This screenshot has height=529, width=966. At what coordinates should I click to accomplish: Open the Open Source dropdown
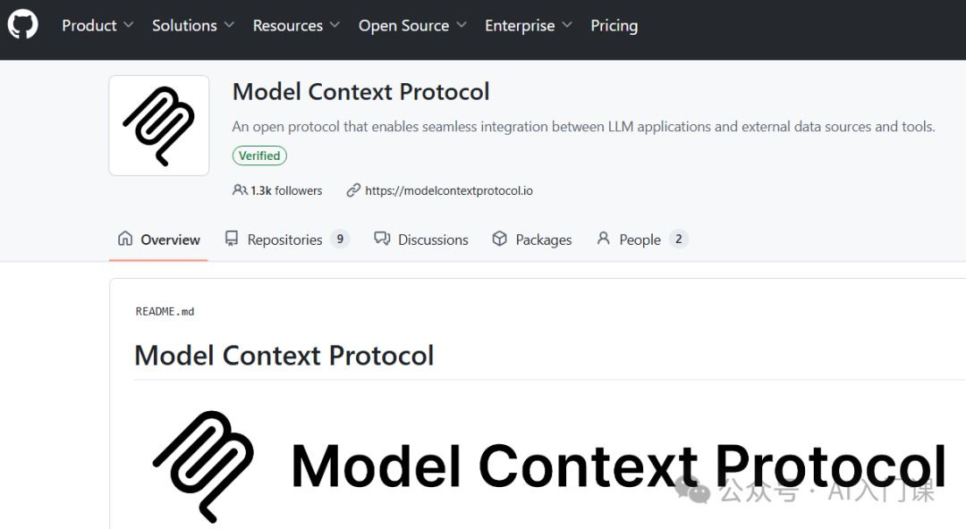point(412,25)
